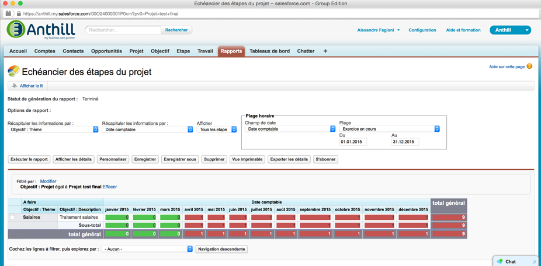541x266 pixels.
Task: Click the Au date field 31.12.2015
Action: (x=405, y=142)
